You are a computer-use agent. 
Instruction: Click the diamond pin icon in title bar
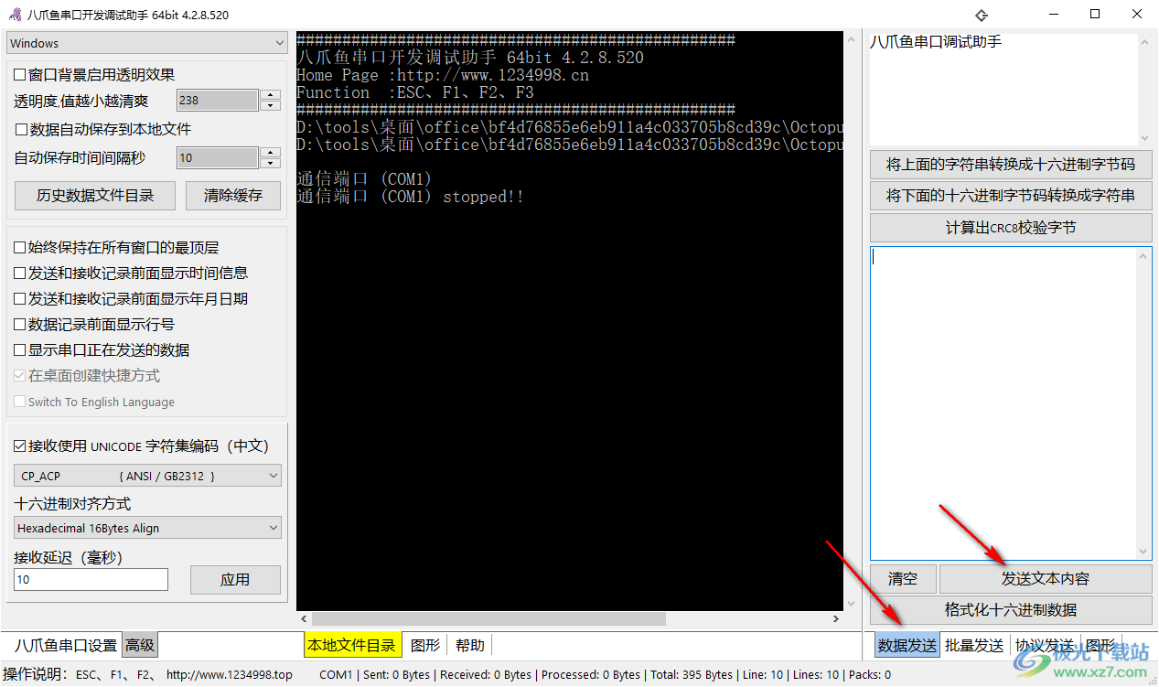pos(982,15)
